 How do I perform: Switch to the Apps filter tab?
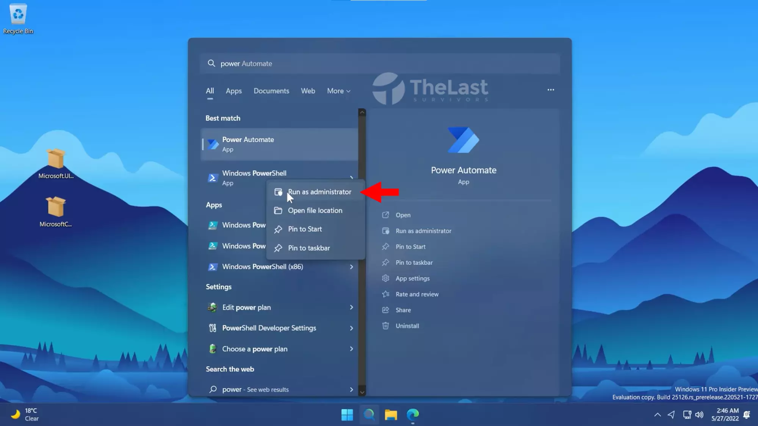tap(233, 91)
